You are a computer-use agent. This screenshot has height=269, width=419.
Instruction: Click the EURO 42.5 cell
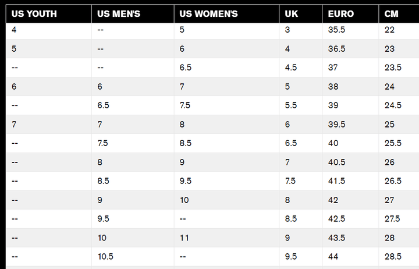tap(336, 219)
